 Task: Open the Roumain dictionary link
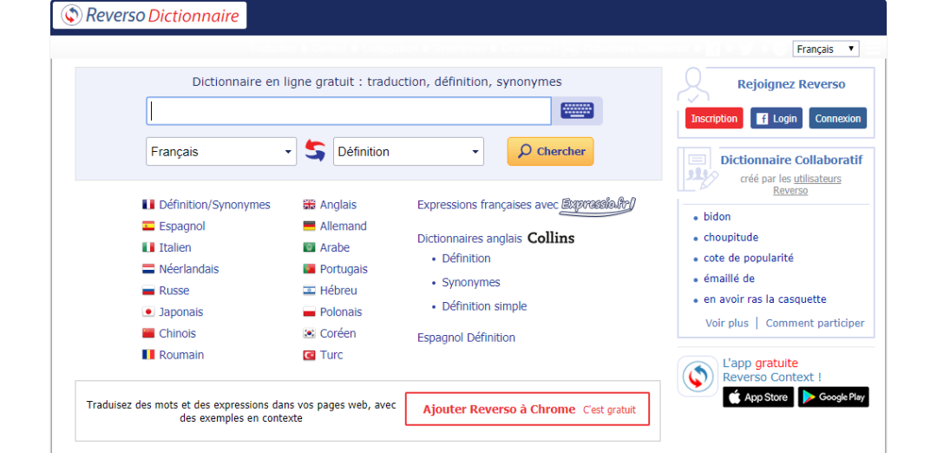click(x=181, y=355)
